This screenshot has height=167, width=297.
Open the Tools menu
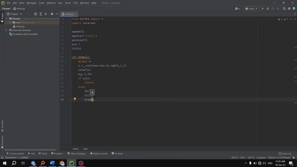(x=68, y=3)
